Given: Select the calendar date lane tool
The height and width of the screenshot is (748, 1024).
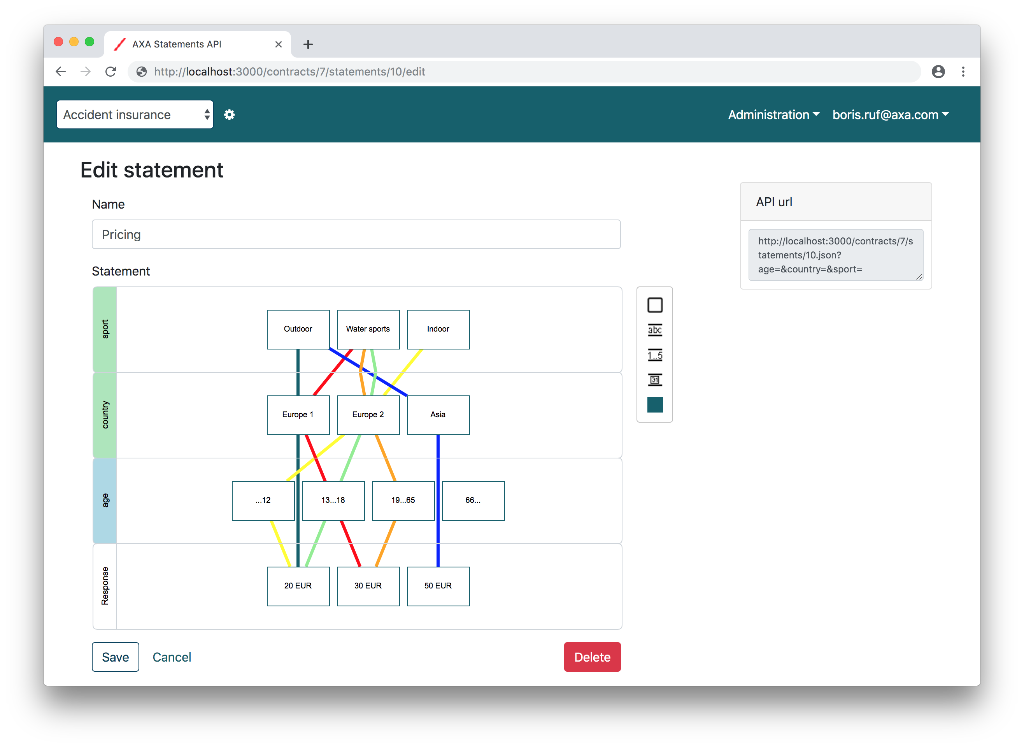Looking at the screenshot, I should pyautogui.click(x=655, y=380).
